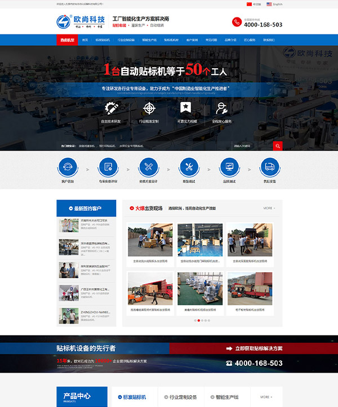Click 立即获取贴标解决方案 red button

coord(253,348)
